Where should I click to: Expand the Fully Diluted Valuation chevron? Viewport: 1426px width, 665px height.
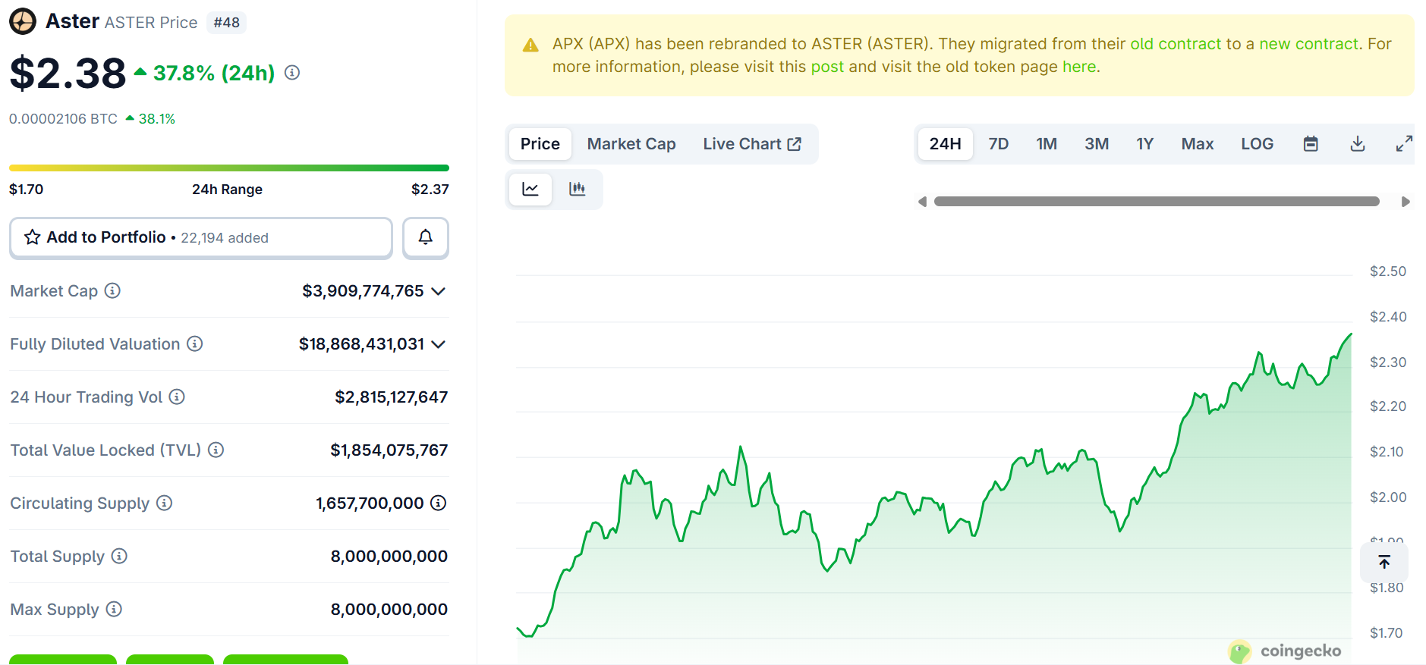[438, 344]
